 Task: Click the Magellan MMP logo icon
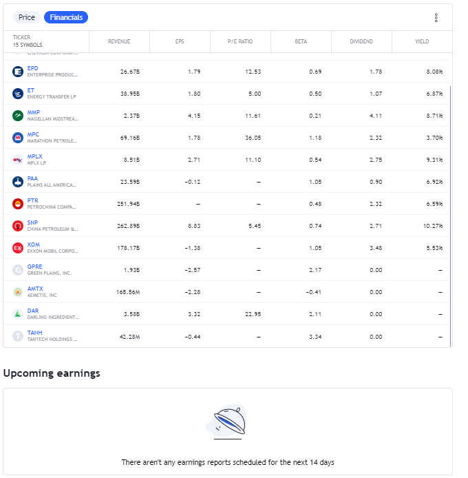point(18,116)
